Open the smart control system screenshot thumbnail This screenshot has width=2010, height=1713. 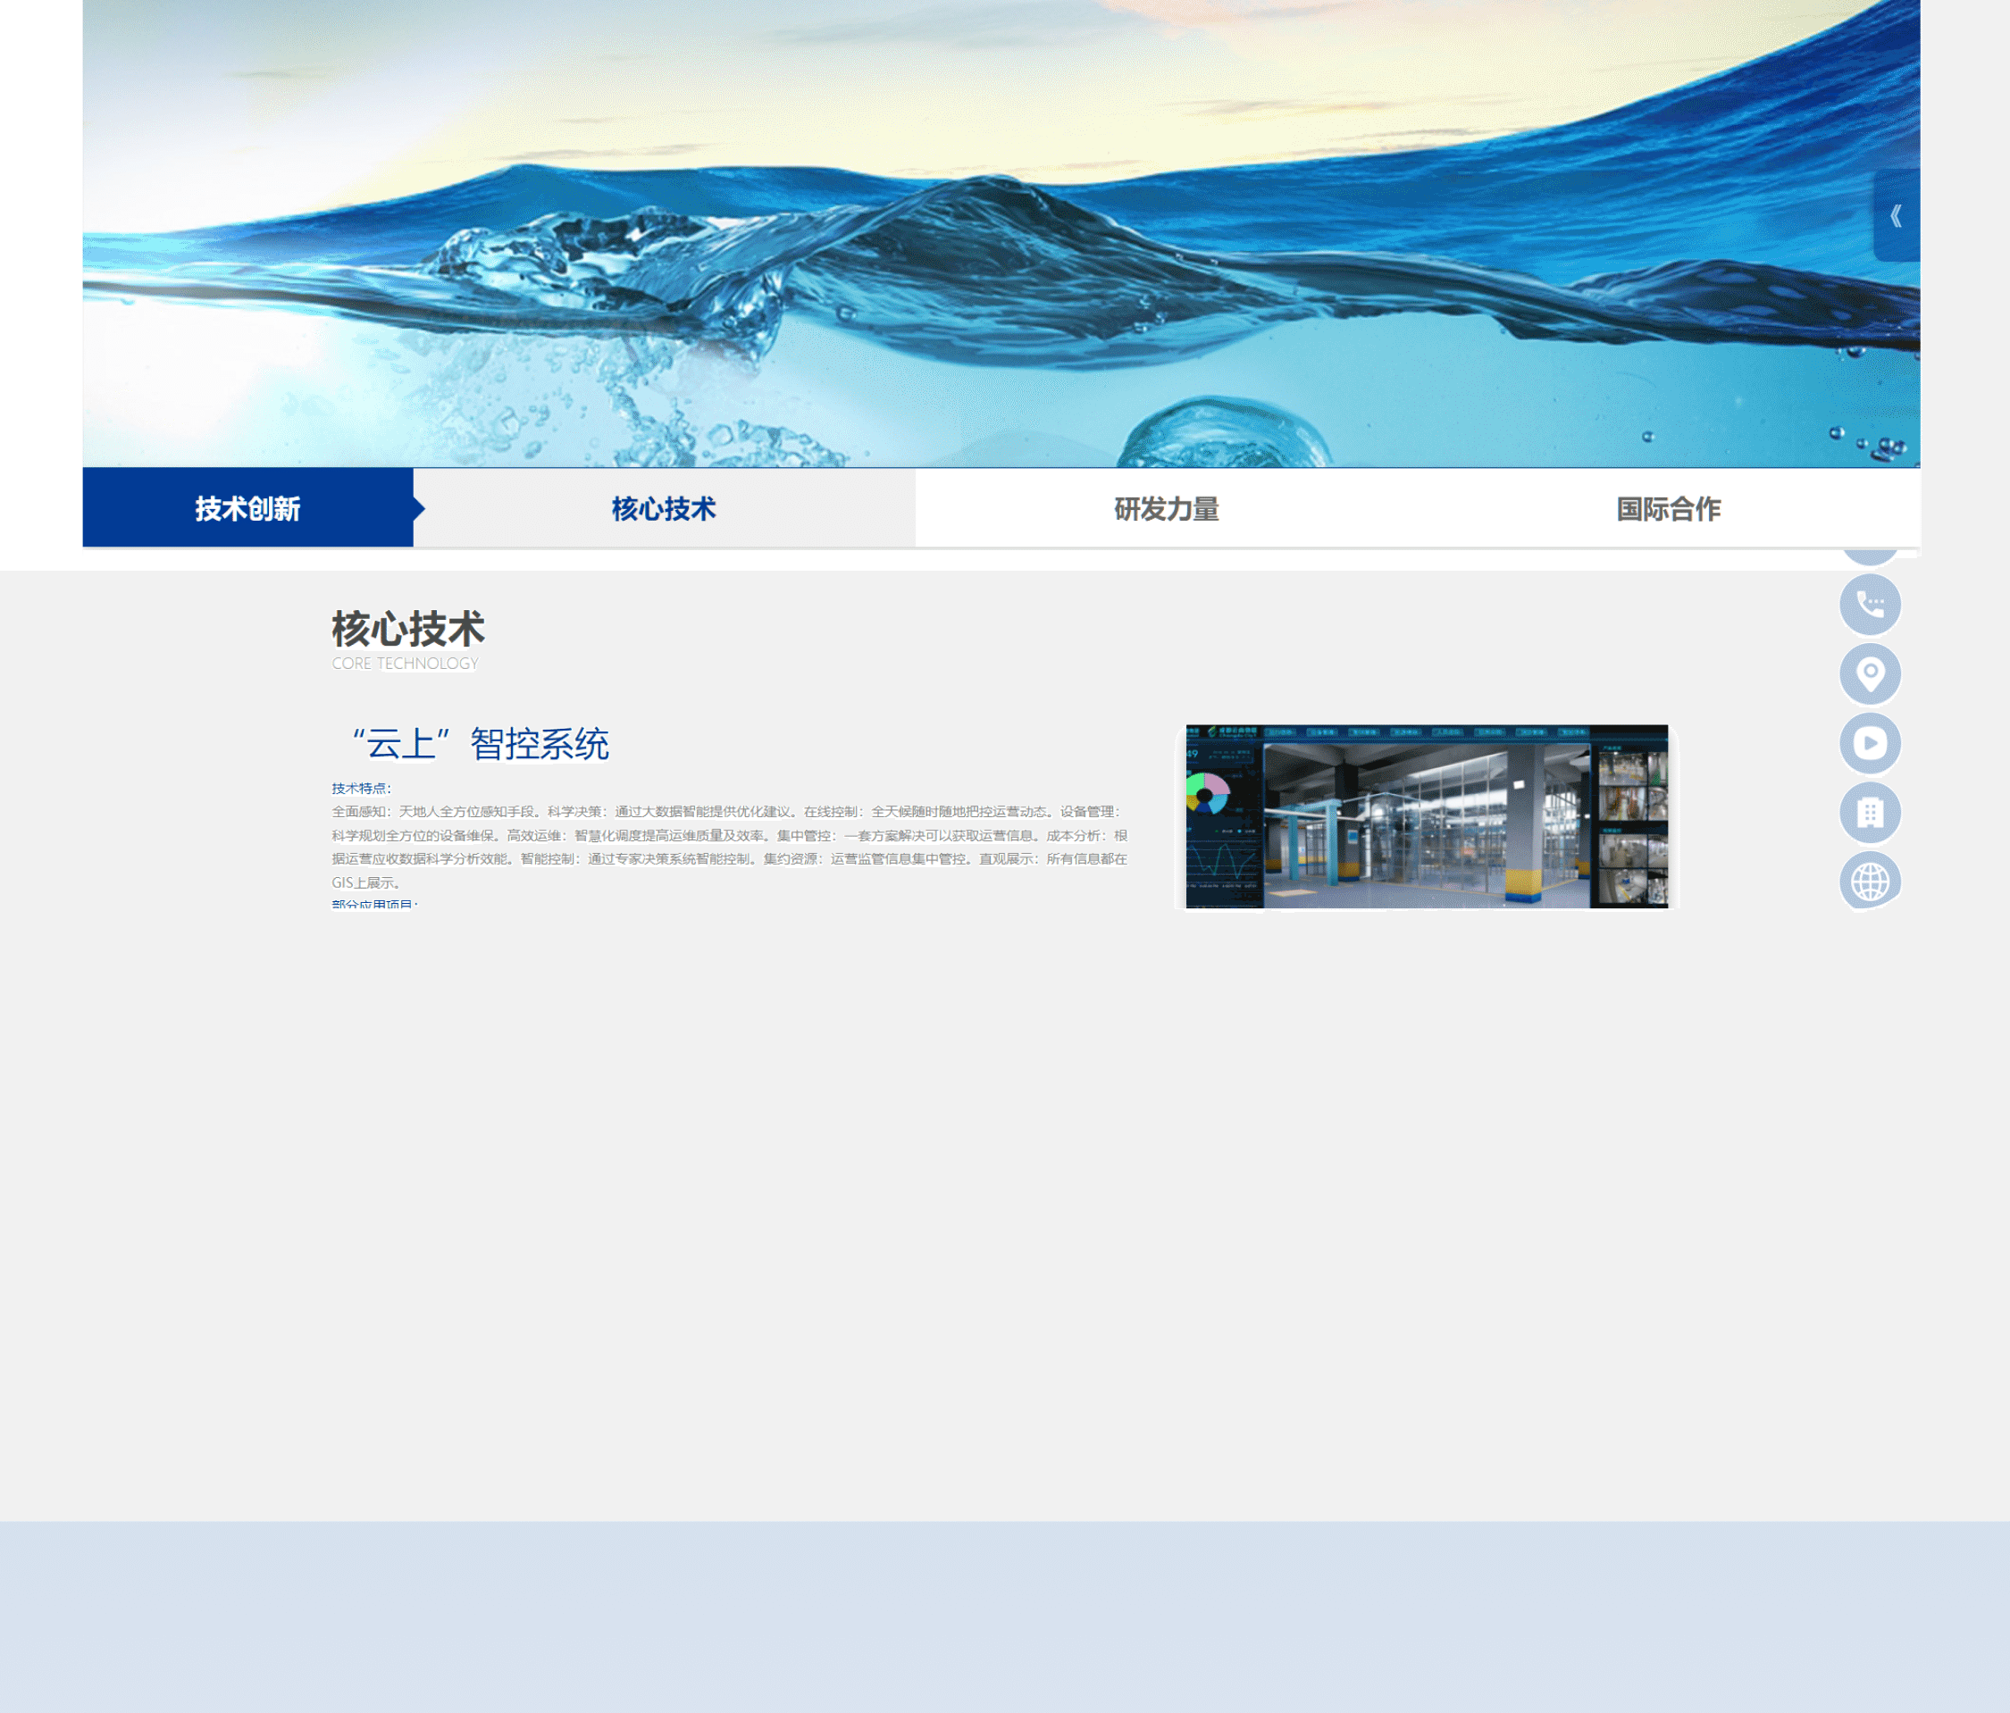(x=1426, y=815)
